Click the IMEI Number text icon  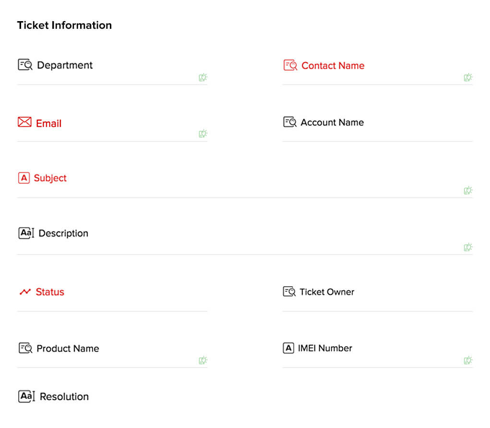point(288,348)
